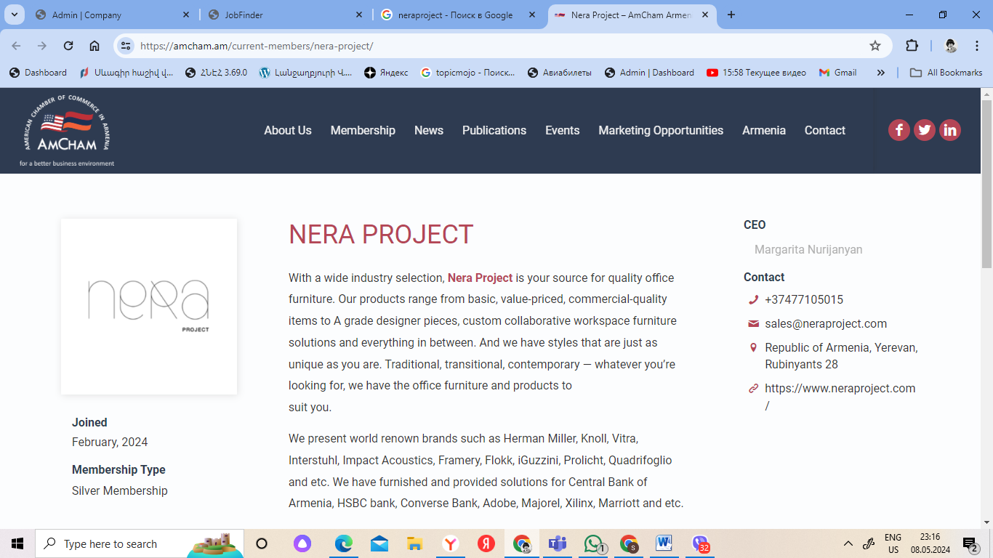Click the browser back arrow
Viewport: 993px width, 558px height.
pyautogui.click(x=16, y=46)
